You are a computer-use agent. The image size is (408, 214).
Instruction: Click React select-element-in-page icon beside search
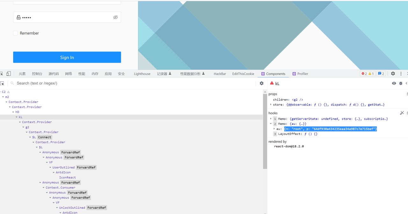point(2,83)
